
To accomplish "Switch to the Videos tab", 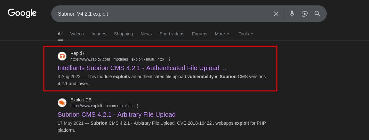I will pyautogui.click(x=77, y=34).
